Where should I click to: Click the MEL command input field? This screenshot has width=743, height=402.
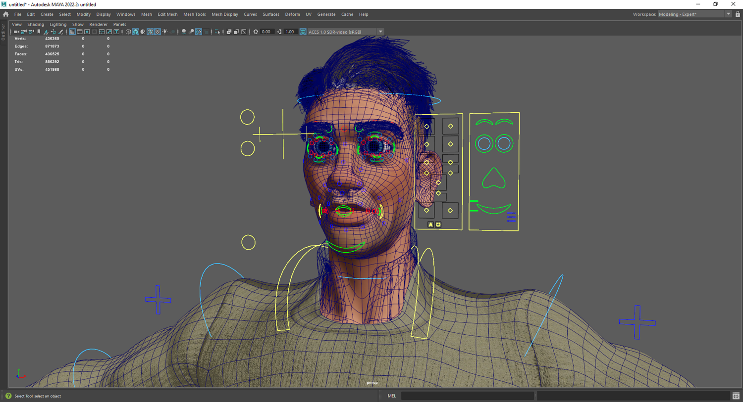(x=467, y=396)
